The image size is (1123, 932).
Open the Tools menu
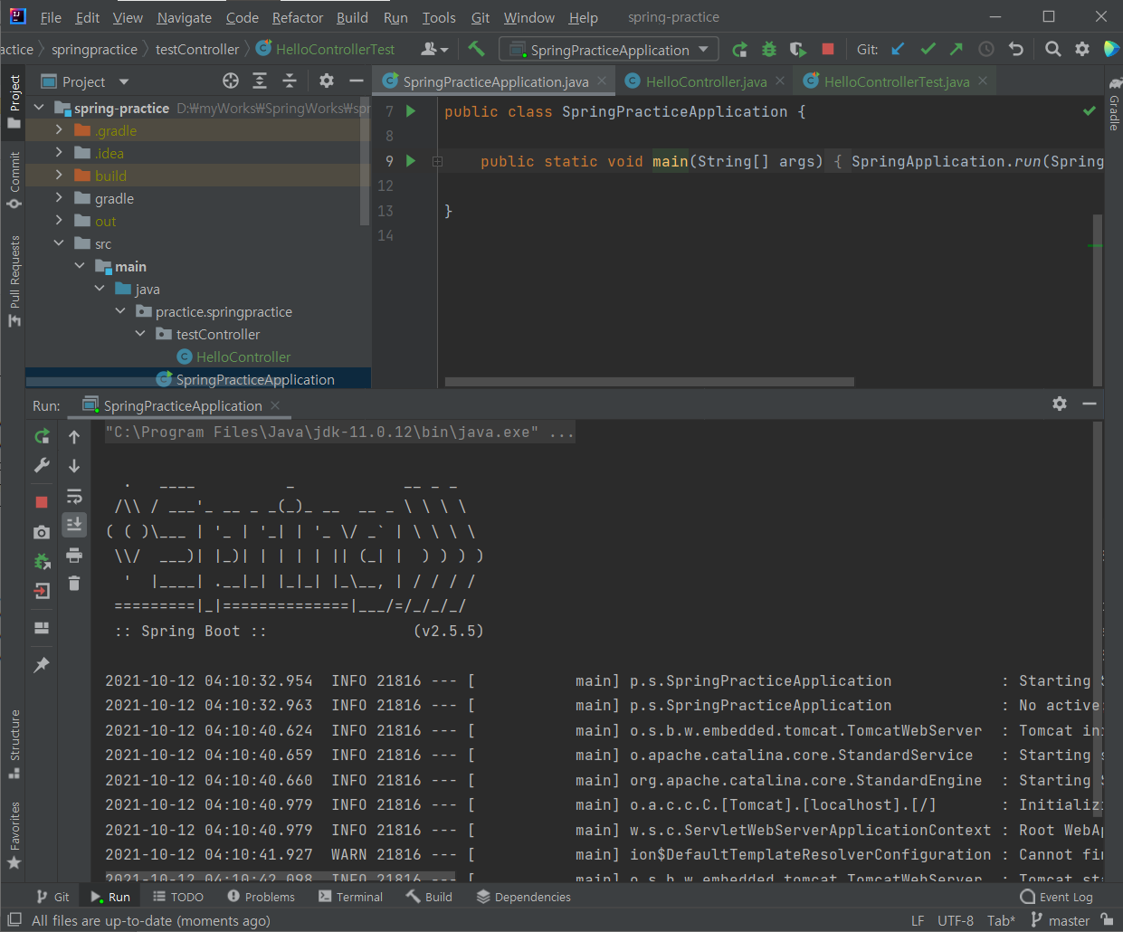(439, 17)
